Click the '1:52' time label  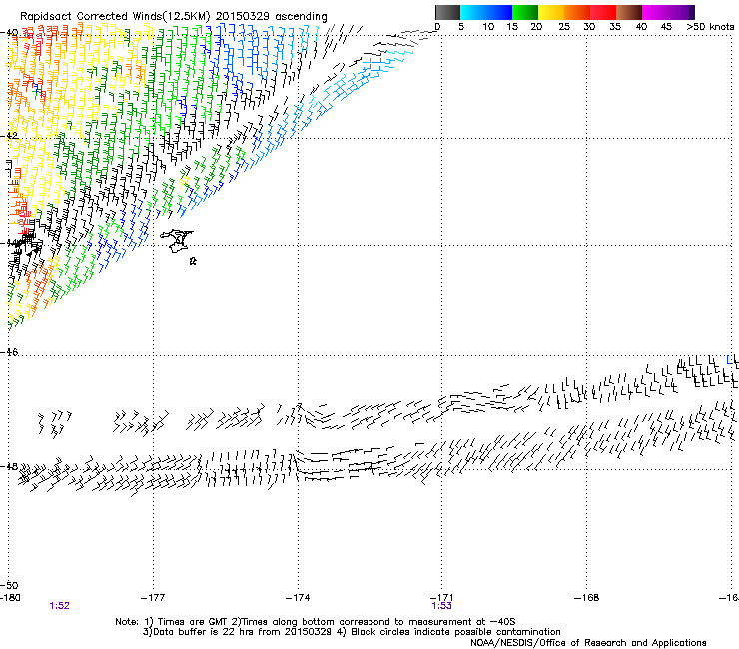point(59,606)
